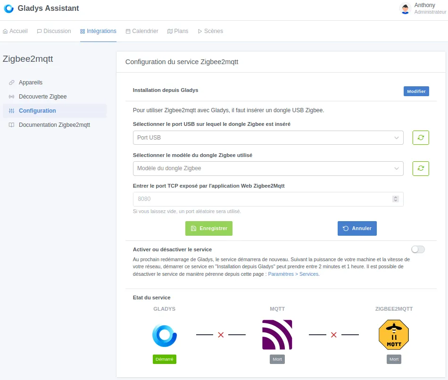The height and width of the screenshot is (380, 448).
Task: Increment the TCP port number stepper
Action: [x=396, y=198]
